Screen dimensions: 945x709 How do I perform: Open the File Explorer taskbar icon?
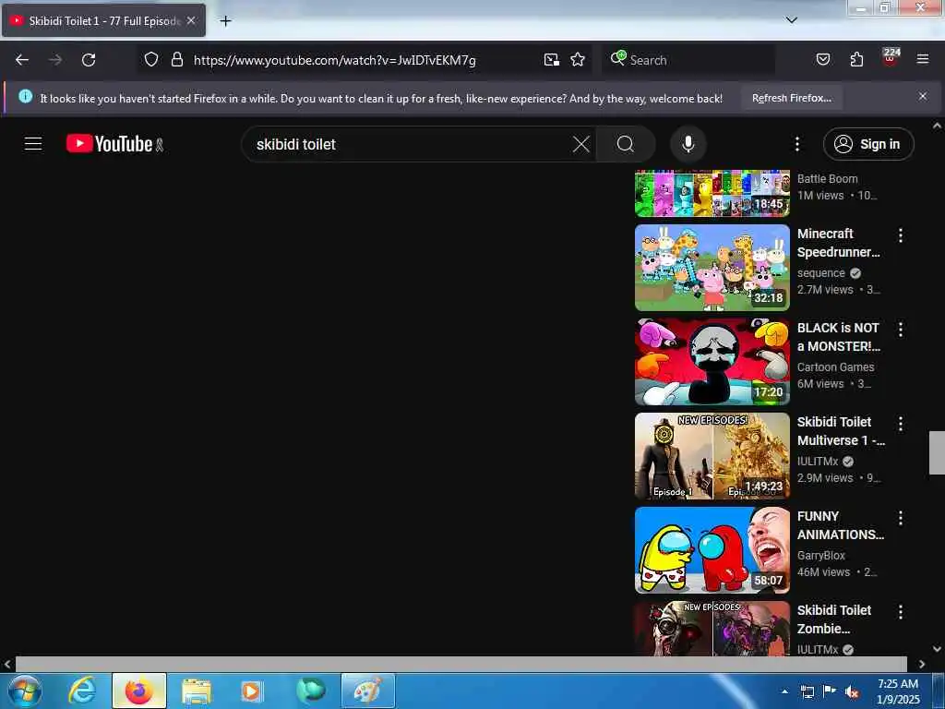(196, 691)
